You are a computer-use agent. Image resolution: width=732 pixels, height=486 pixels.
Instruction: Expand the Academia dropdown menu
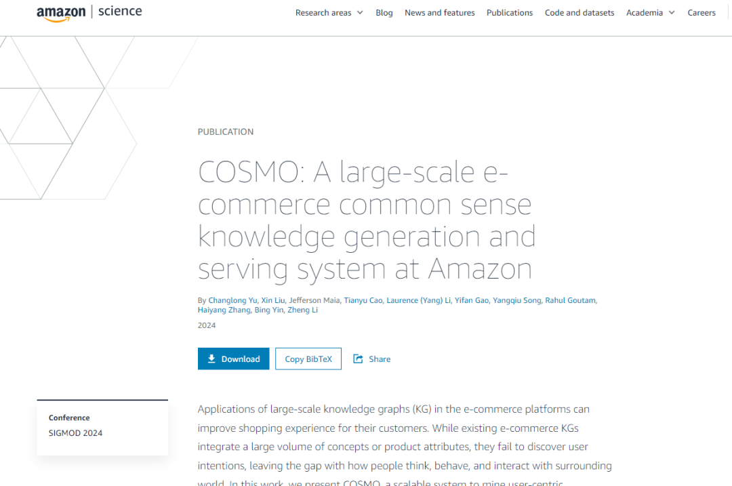click(650, 13)
